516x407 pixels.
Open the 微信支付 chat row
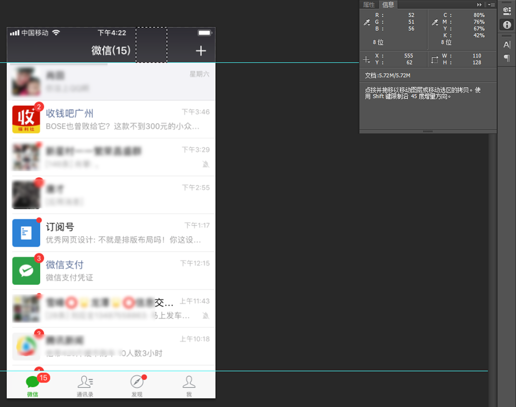pos(111,271)
